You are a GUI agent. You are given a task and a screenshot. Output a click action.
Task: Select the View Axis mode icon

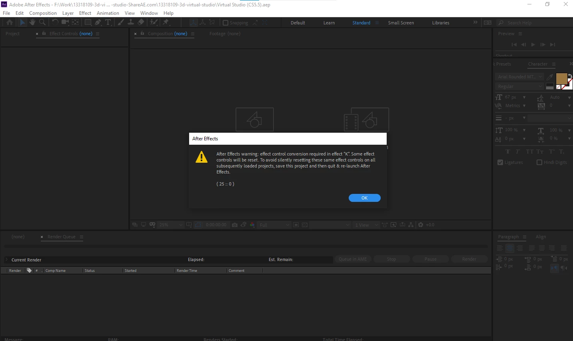(x=212, y=22)
